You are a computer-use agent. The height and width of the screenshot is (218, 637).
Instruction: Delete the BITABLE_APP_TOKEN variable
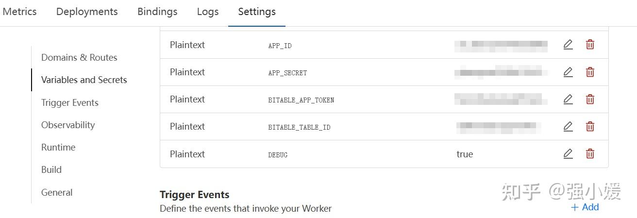coord(590,100)
